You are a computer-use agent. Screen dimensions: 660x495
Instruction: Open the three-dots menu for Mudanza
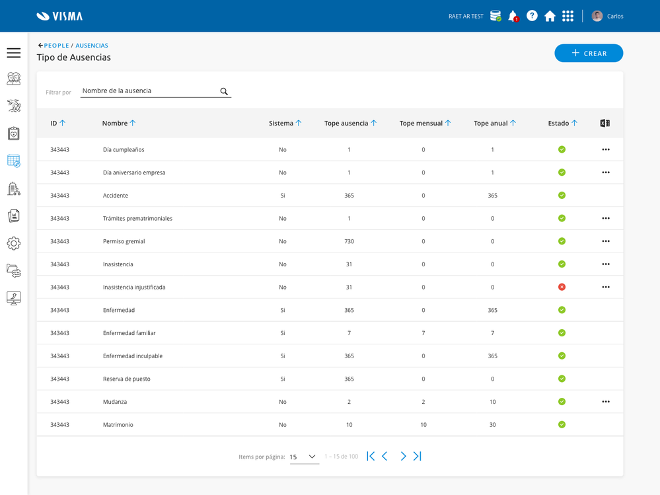coord(606,402)
